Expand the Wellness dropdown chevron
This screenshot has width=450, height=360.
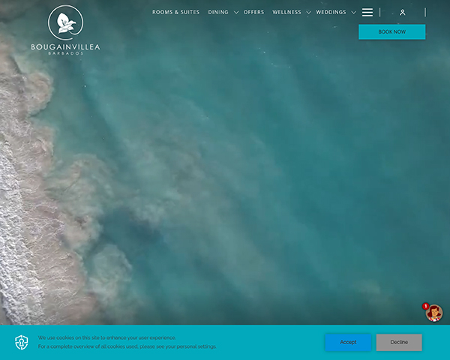pyautogui.click(x=308, y=13)
